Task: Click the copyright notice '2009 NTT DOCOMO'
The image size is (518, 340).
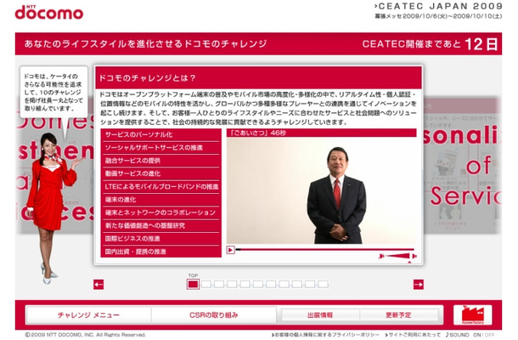Action: [x=85, y=335]
